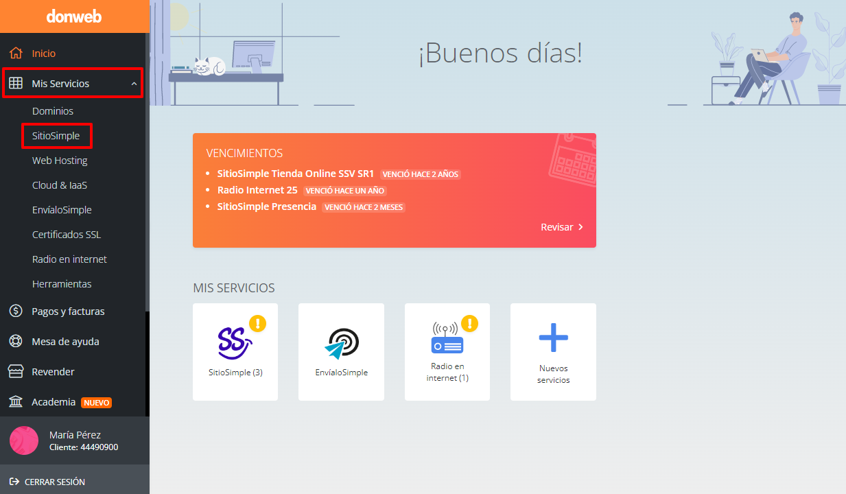This screenshot has width=846, height=494.
Task: Click the warning badge on Radio card
Action: point(470,323)
